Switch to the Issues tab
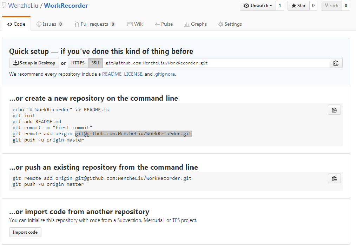Screen dimensions: 356x246 point(50,24)
